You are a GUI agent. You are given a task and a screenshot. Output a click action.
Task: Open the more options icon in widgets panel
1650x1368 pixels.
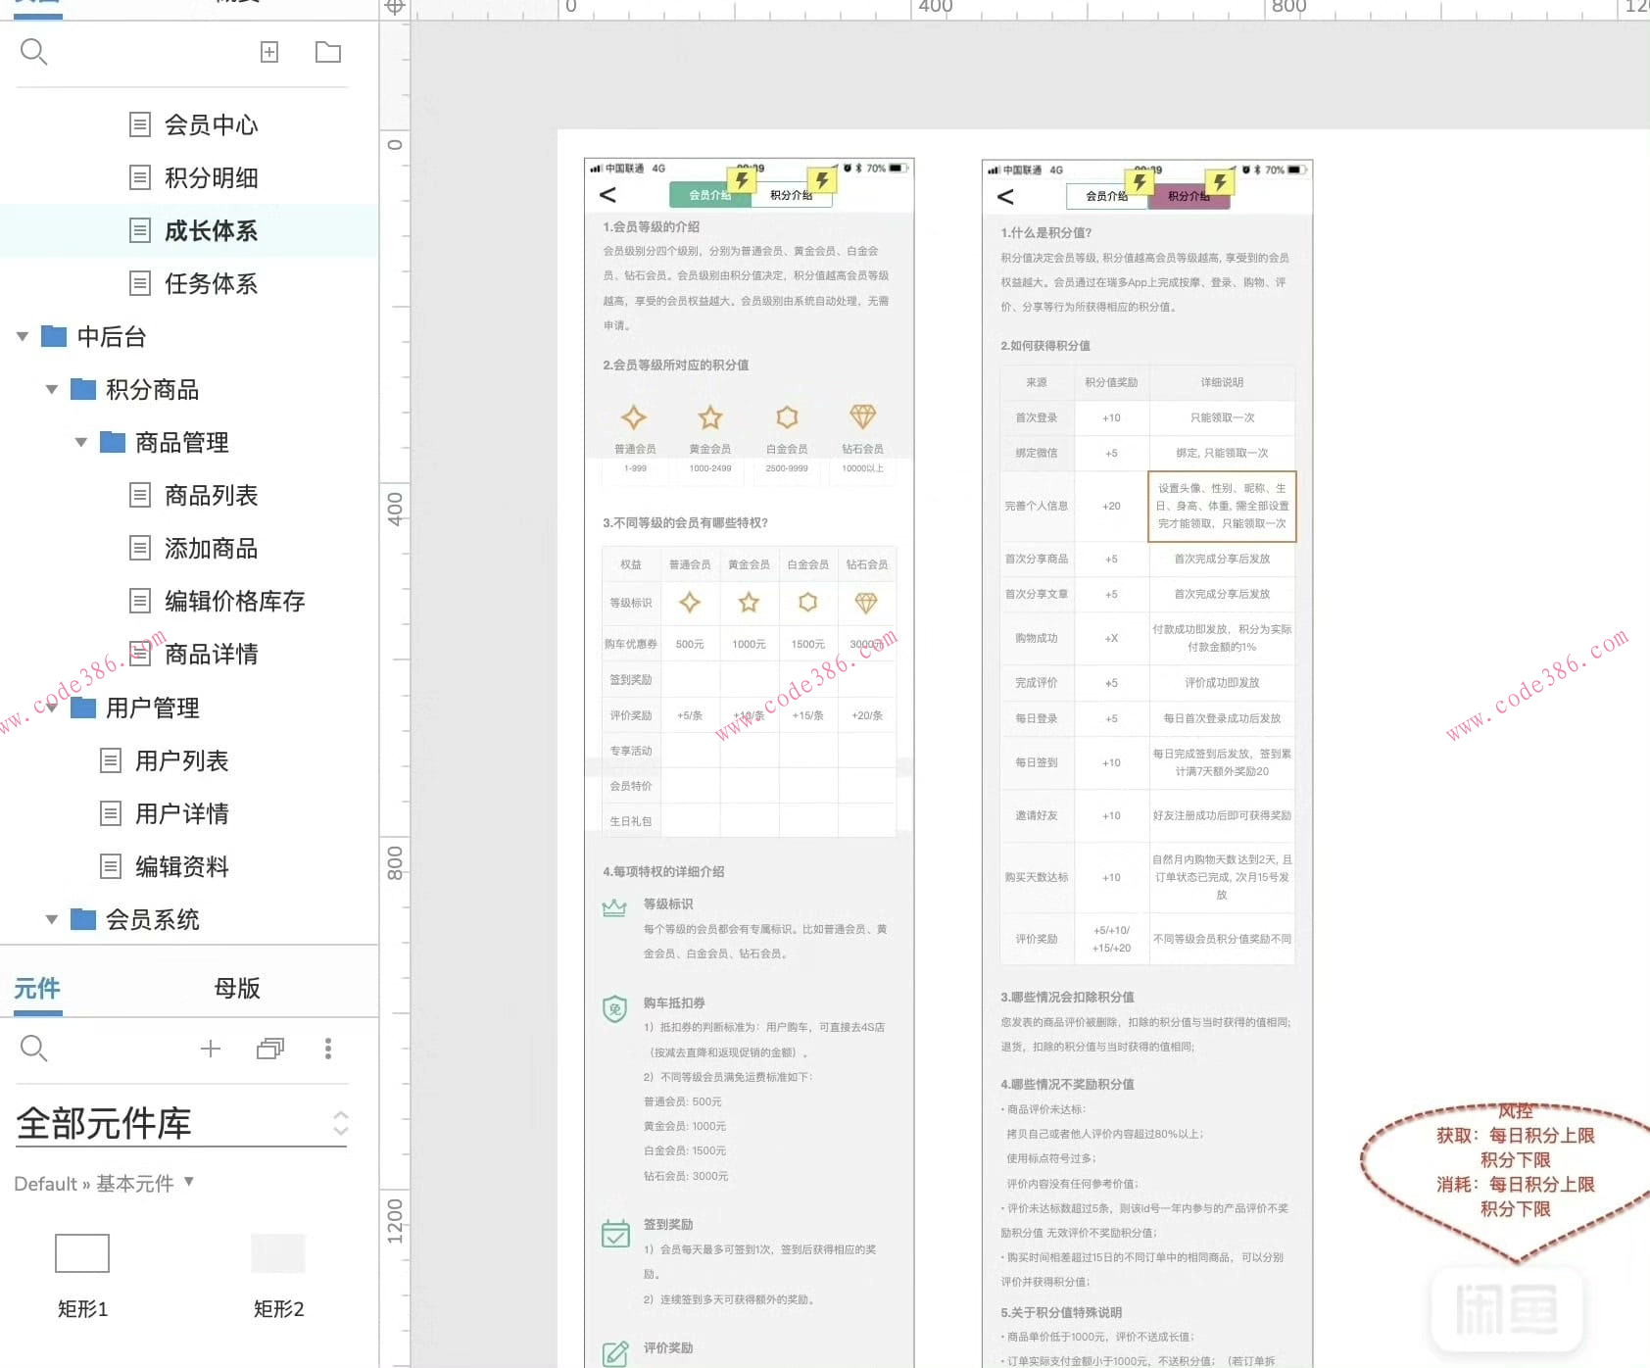click(x=328, y=1049)
